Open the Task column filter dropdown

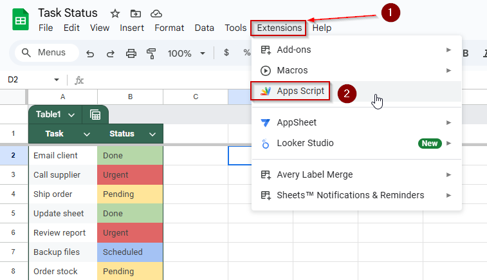tap(87, 135)
